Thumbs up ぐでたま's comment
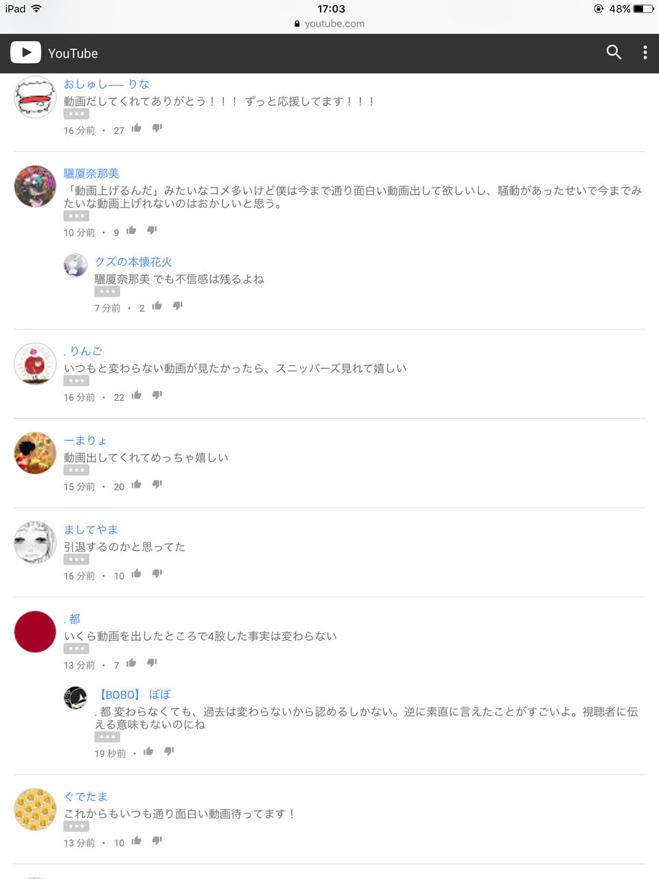 coord(137,841)
